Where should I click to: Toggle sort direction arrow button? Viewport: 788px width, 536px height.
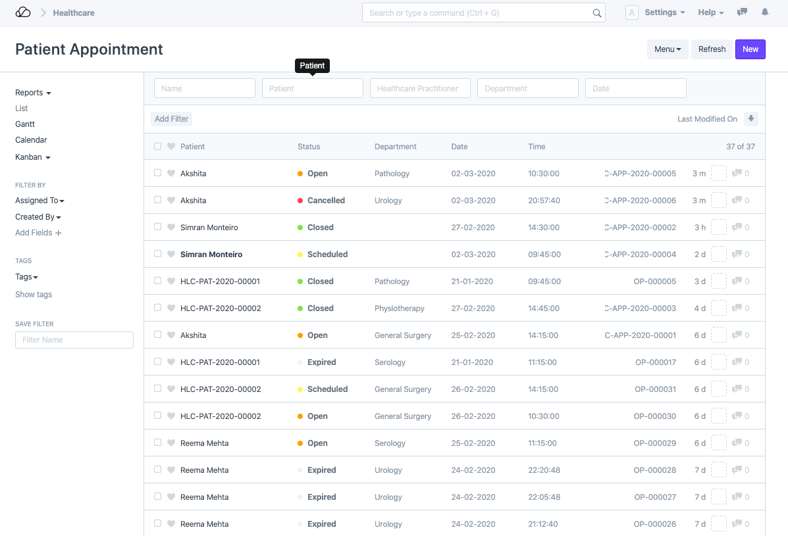tap(750, 119)
